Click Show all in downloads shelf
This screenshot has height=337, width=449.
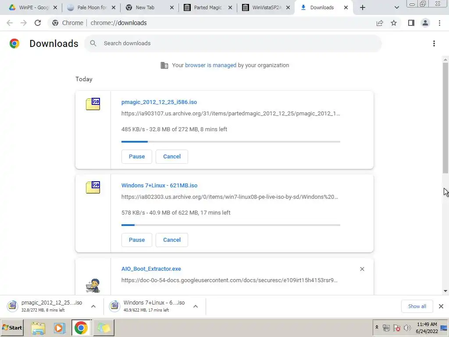(x=417, y=306)
